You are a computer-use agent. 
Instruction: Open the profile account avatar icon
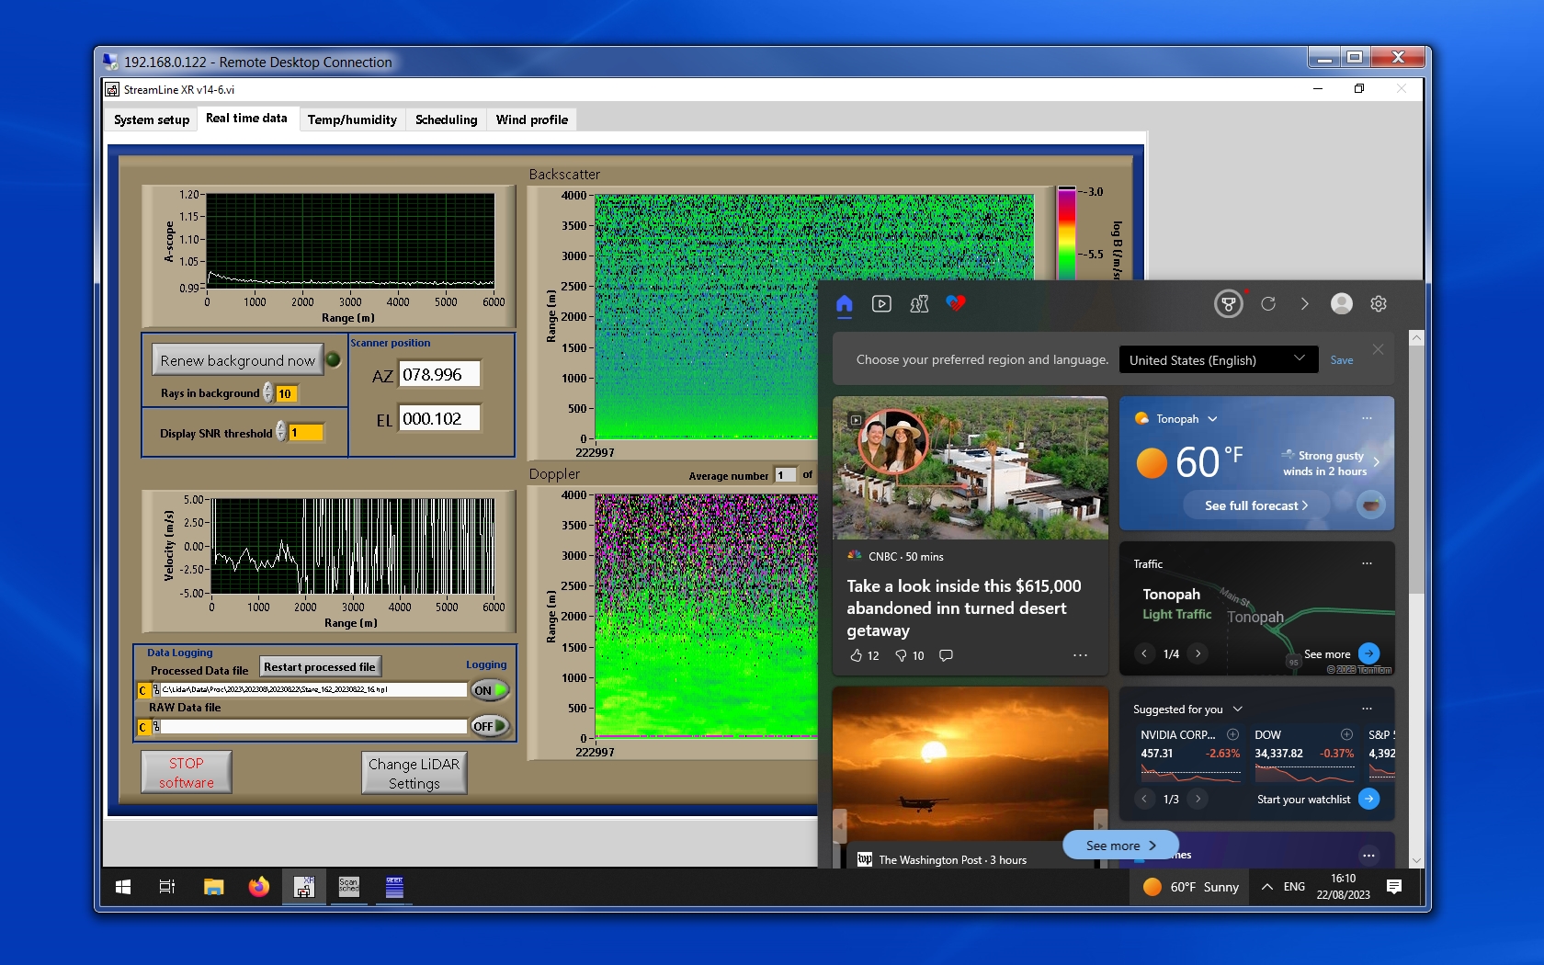1341,303
